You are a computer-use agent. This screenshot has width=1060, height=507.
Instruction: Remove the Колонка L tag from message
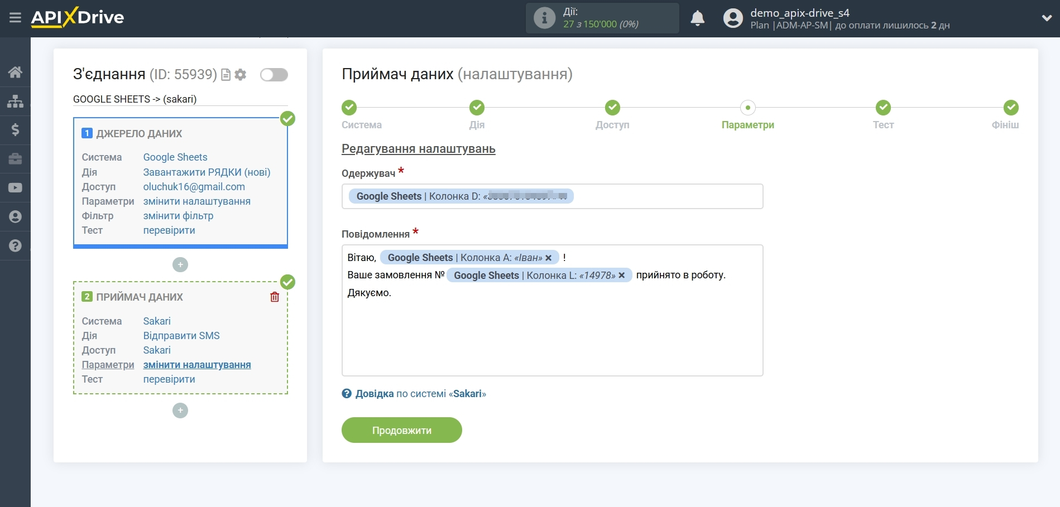tap(621, 276)
